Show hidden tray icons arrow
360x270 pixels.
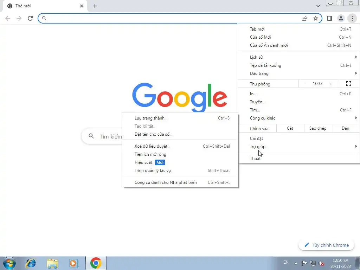click(x=296, y=263)
